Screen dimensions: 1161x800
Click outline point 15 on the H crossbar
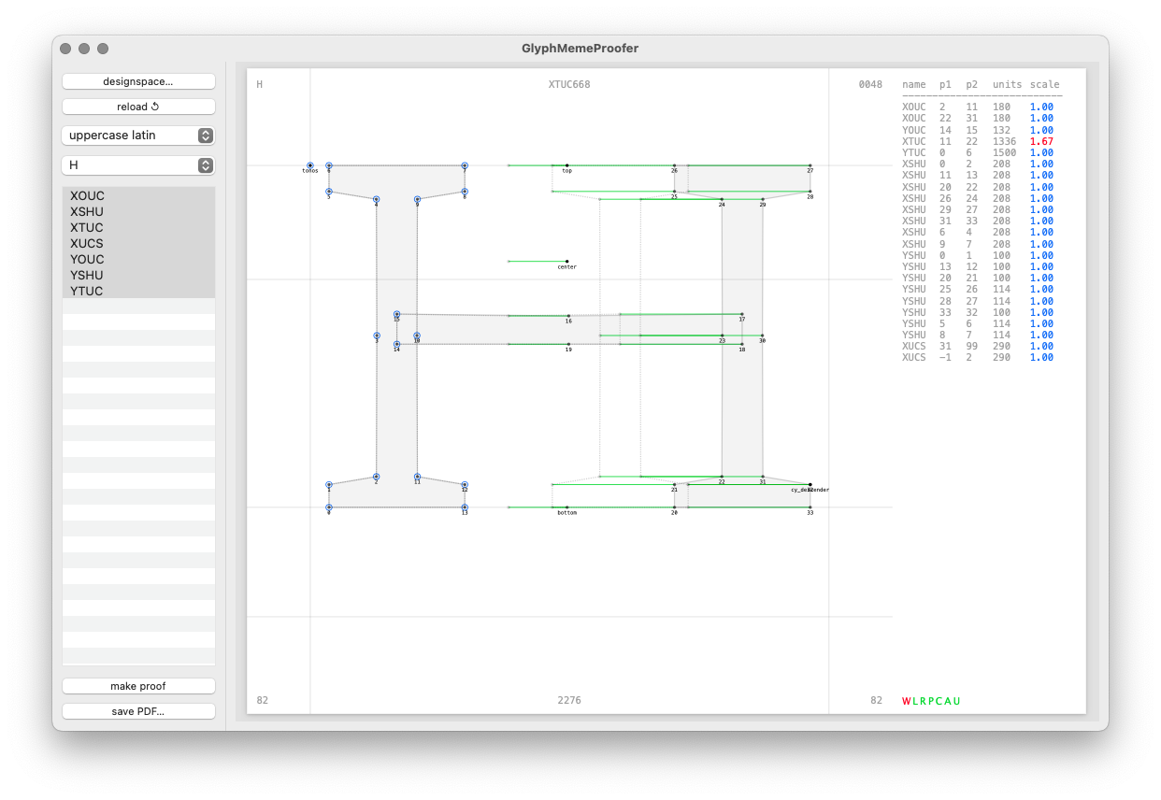coord(397,314)
